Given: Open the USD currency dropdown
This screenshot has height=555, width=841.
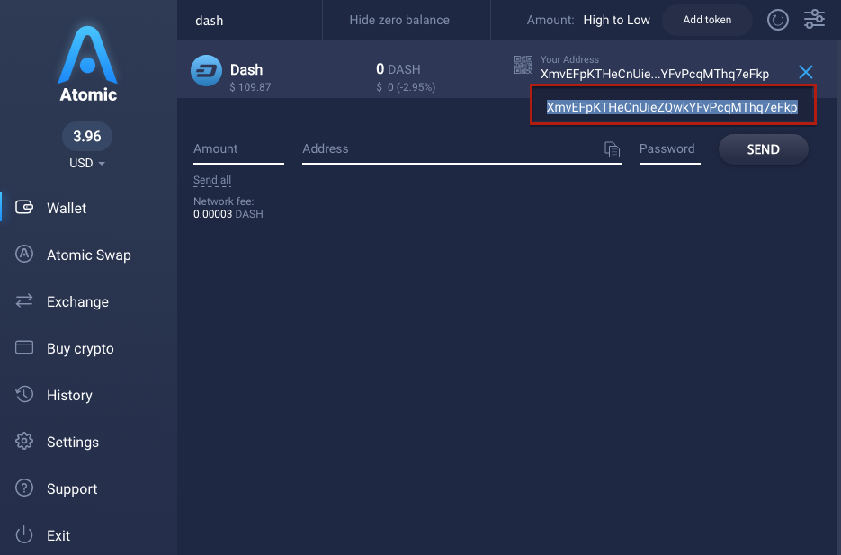Looking at the screenshot, I should pyautogui.click(x=87, y=163).
